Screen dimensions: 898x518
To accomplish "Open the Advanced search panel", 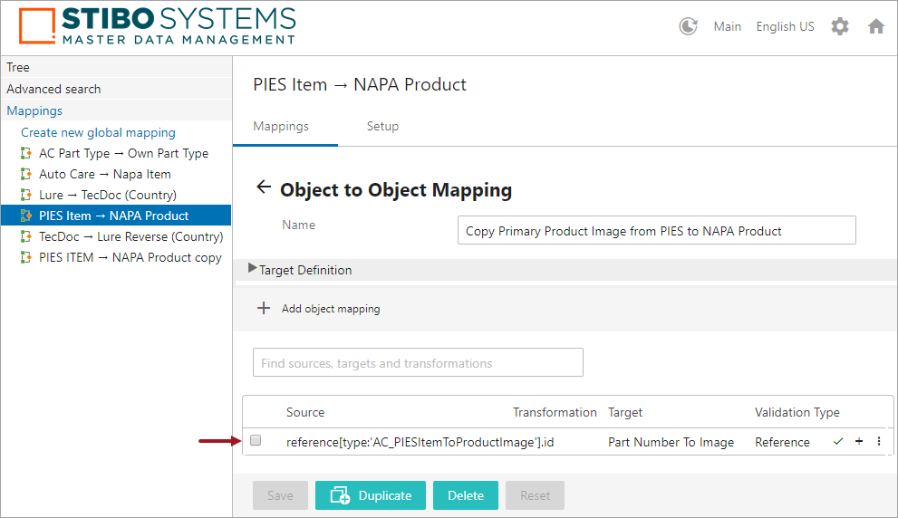I will [116, 89].
